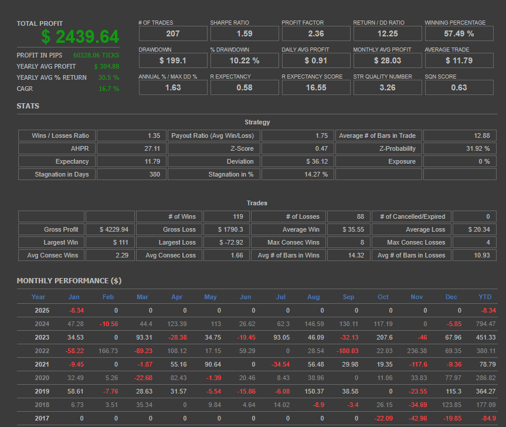
Task: Click the Year column header
Action: coord(38,297)
